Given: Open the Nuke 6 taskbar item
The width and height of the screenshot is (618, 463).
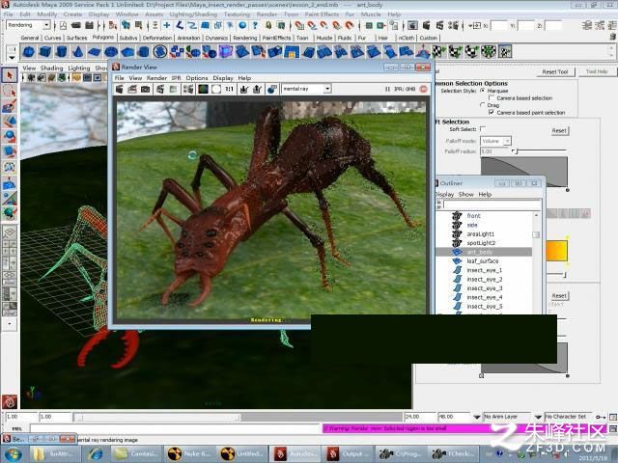Looking at the screenshot, I should coord(188,454).
